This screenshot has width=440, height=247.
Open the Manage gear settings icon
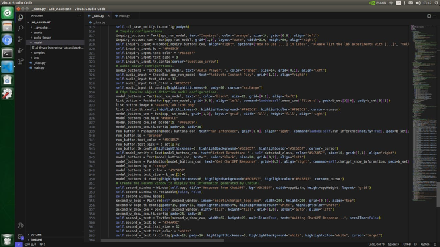point(21,236)
